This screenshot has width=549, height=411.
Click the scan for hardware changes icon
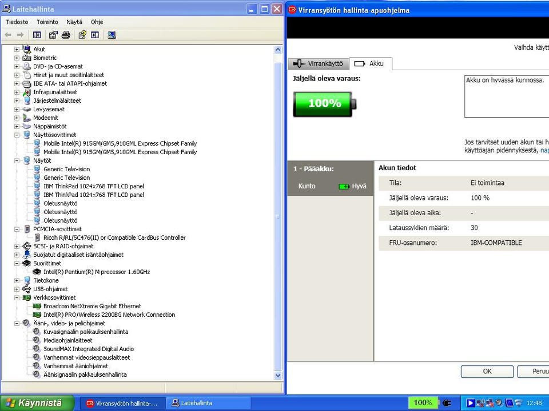coord(112,35)
